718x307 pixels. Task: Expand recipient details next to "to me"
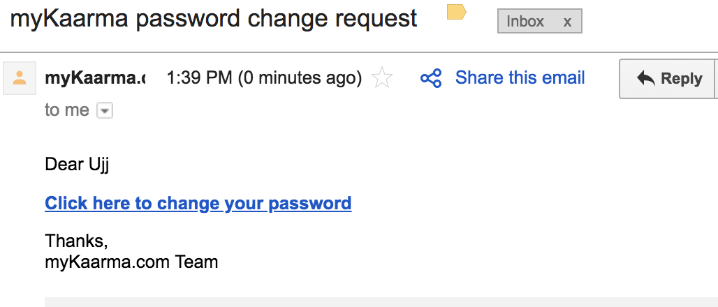(105, 111)
